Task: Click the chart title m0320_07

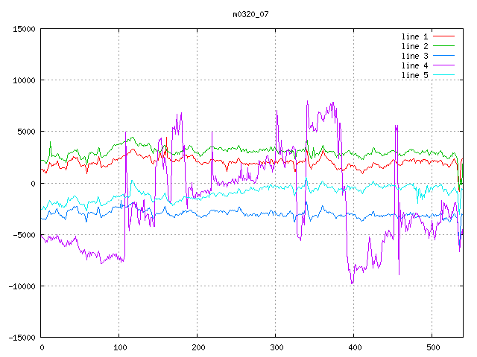Action: pyautogui.click(x=250, y=14)
